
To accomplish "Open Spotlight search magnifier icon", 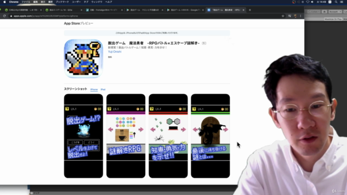I will tap(336, 2).
